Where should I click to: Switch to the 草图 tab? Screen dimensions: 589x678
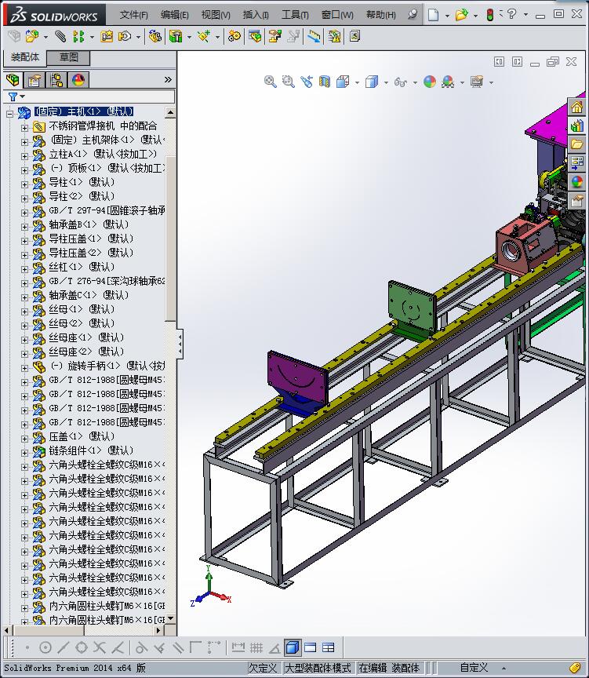[x=68, y=57]
